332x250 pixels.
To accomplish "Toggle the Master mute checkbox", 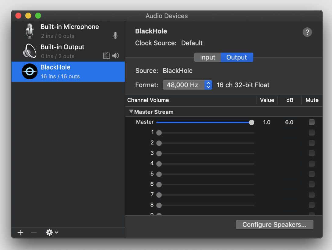I will pyautogui.click(x=312, y=122).
